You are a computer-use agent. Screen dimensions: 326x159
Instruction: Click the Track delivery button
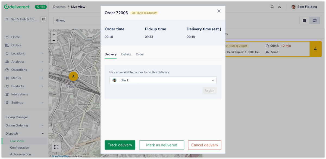click(120, 145)
